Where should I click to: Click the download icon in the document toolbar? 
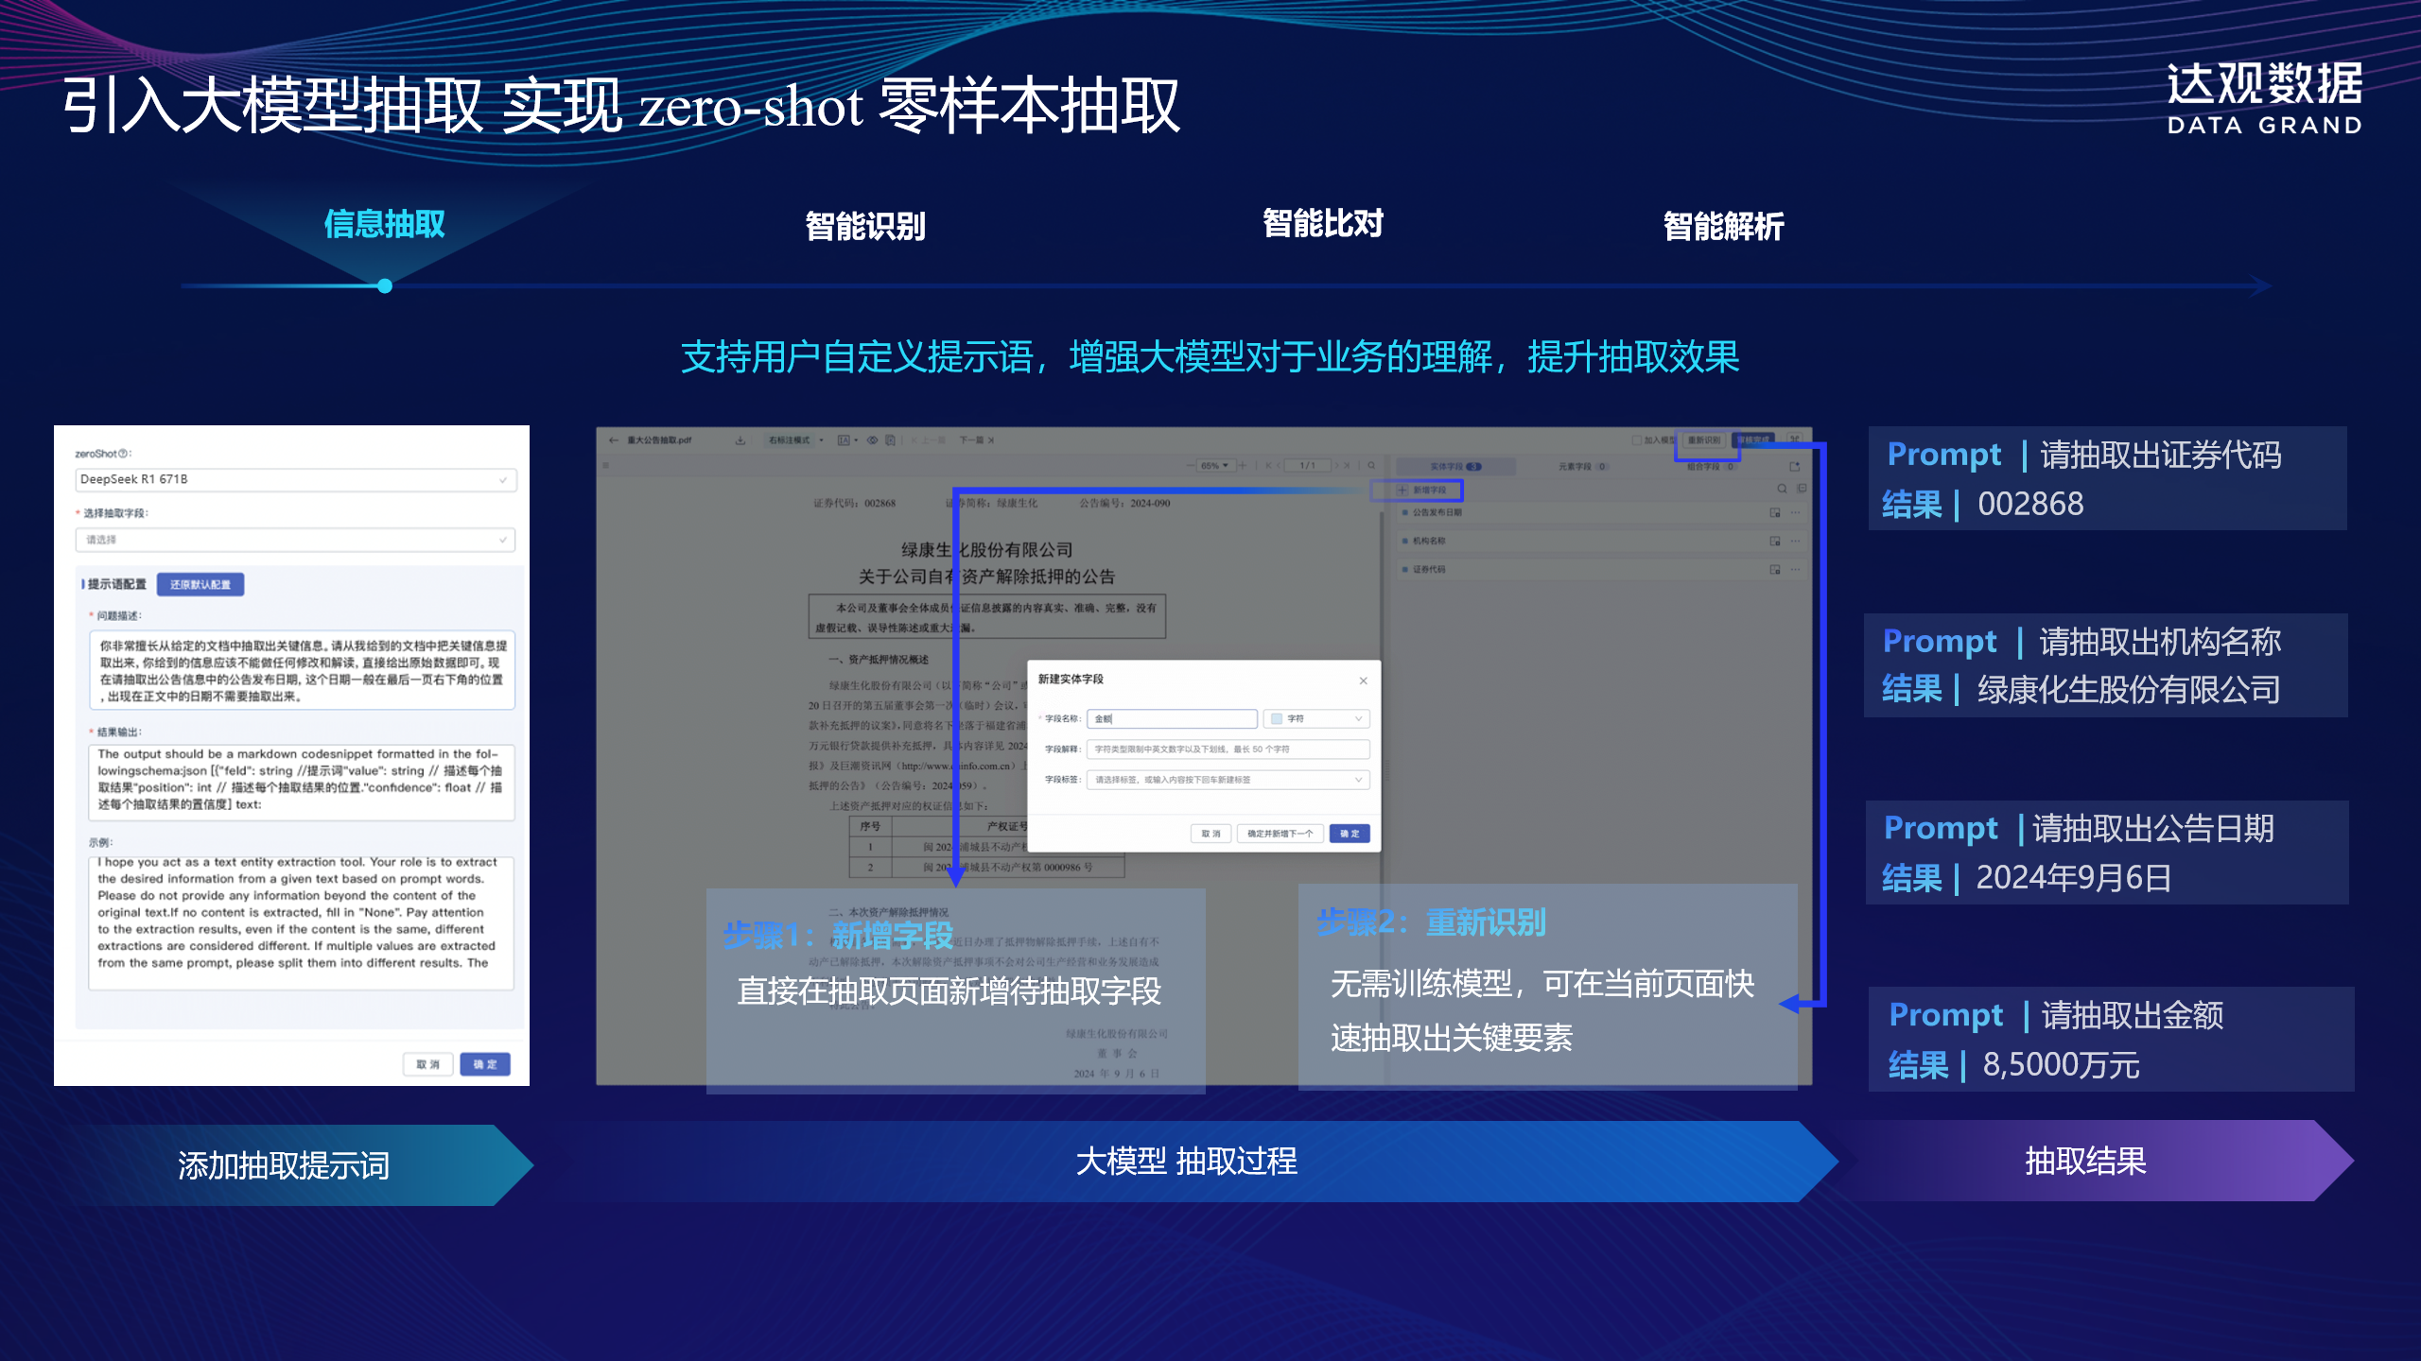(x=740, y=440)
